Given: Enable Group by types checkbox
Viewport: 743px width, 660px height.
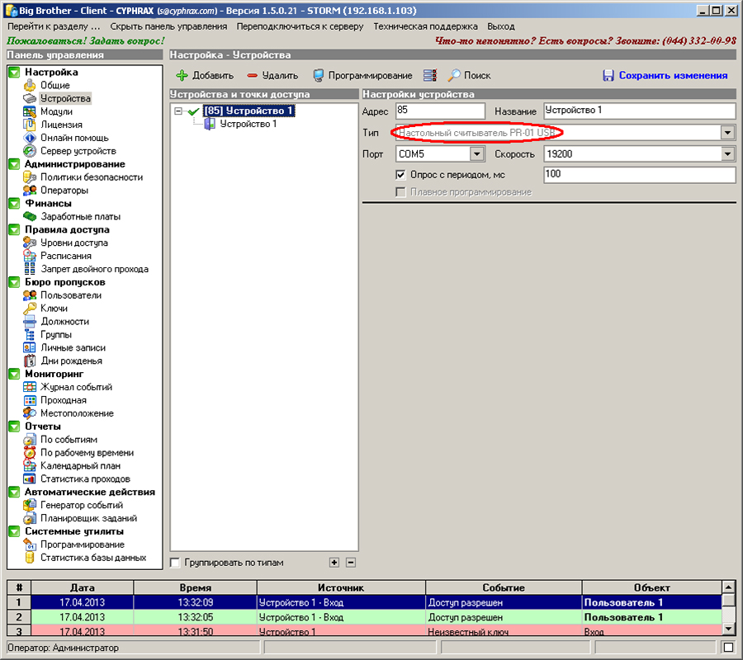Looking at the screenshot, I should (175, 563).
